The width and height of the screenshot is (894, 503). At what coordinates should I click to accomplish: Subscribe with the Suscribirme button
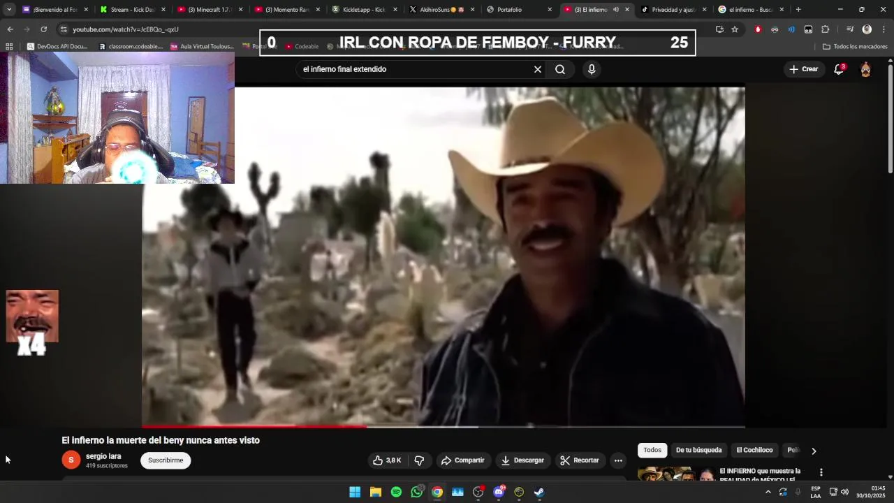pyautogui.click(x=166, y=460)
